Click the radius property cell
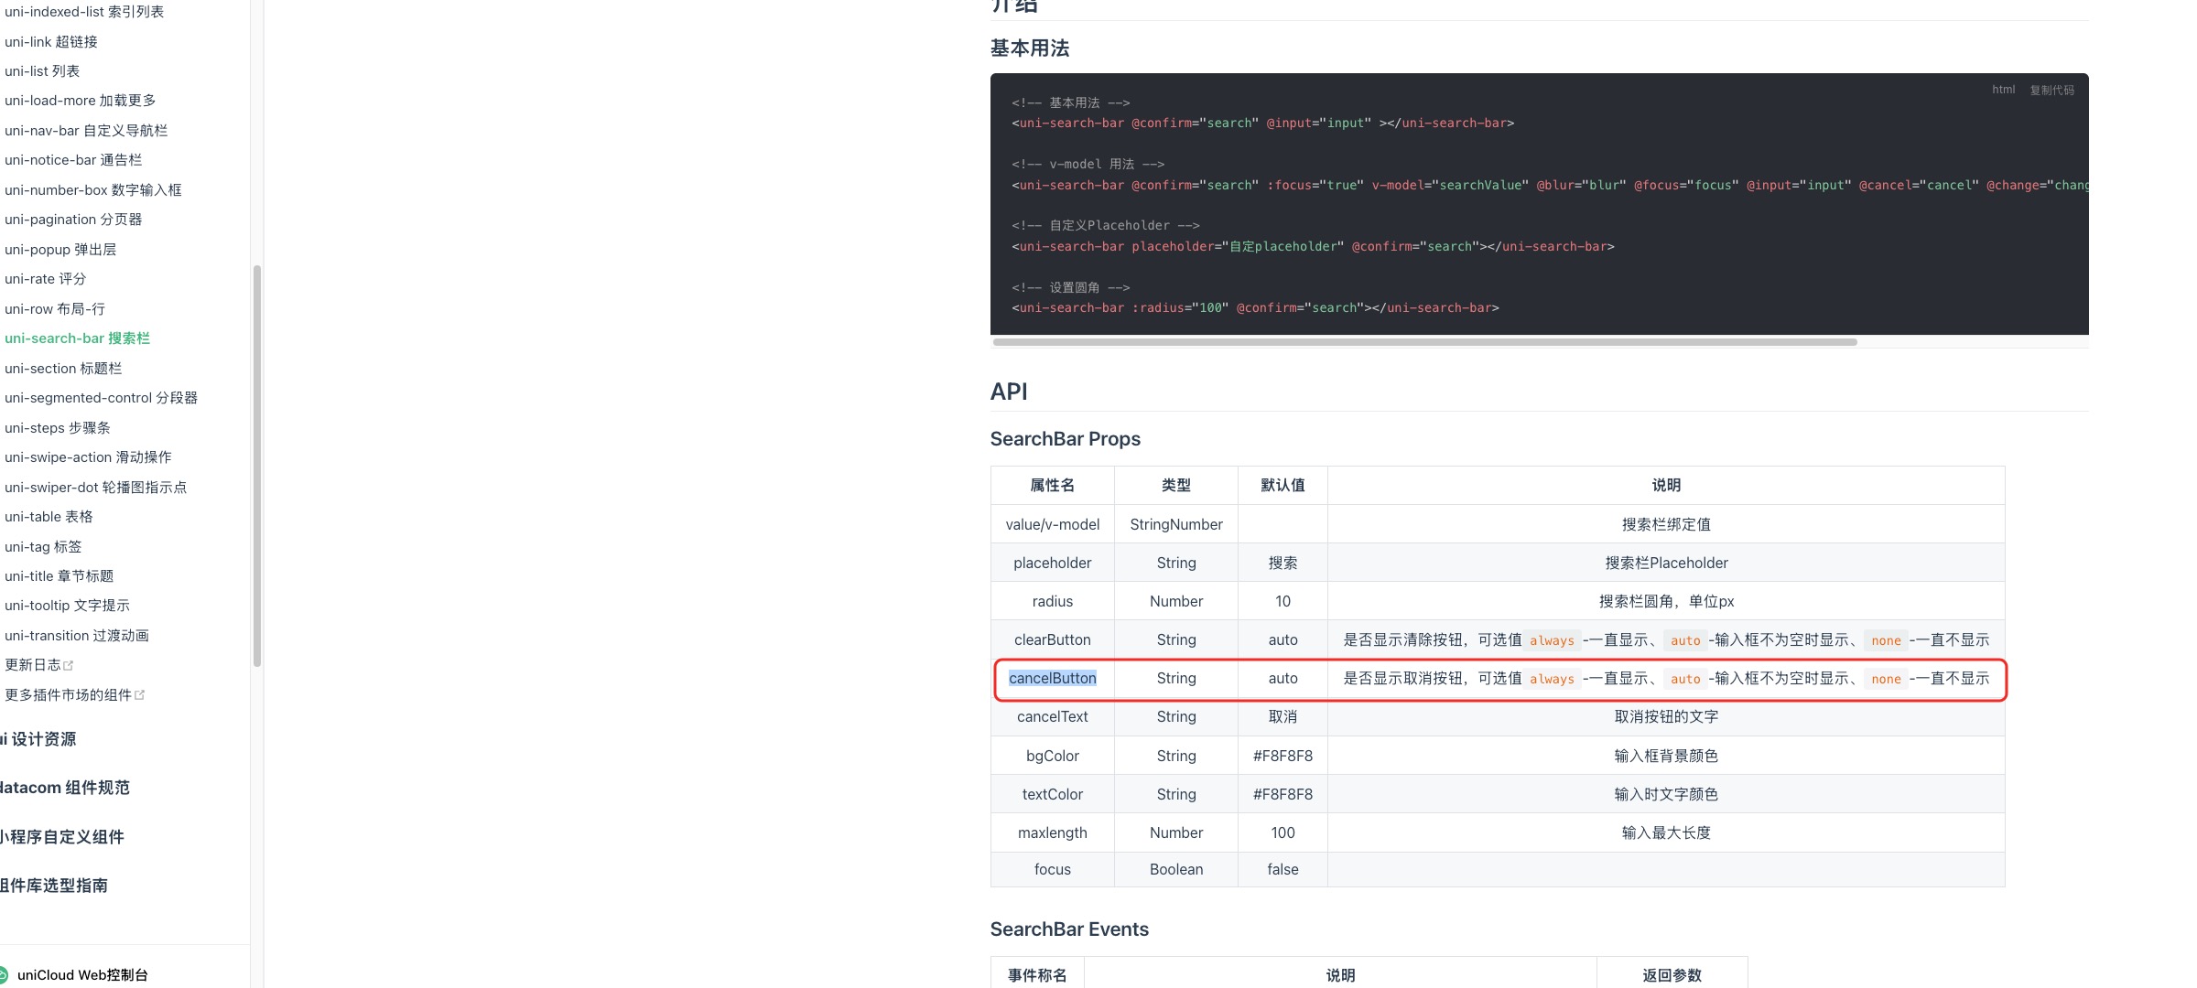The height and width of the screenshot is (988, 2197). (1053, 602)
